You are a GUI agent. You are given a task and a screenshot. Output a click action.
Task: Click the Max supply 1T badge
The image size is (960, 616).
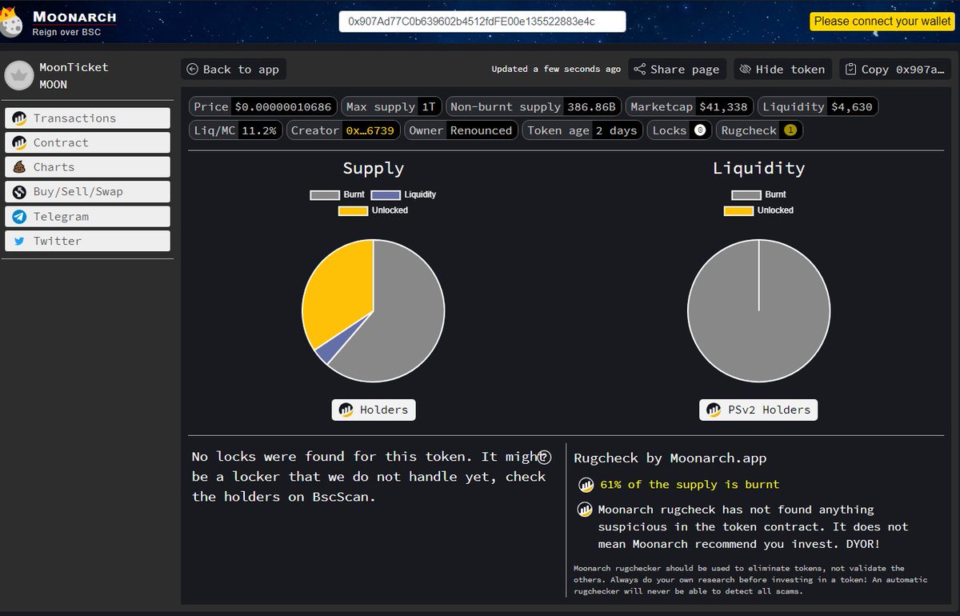[390, 106]
